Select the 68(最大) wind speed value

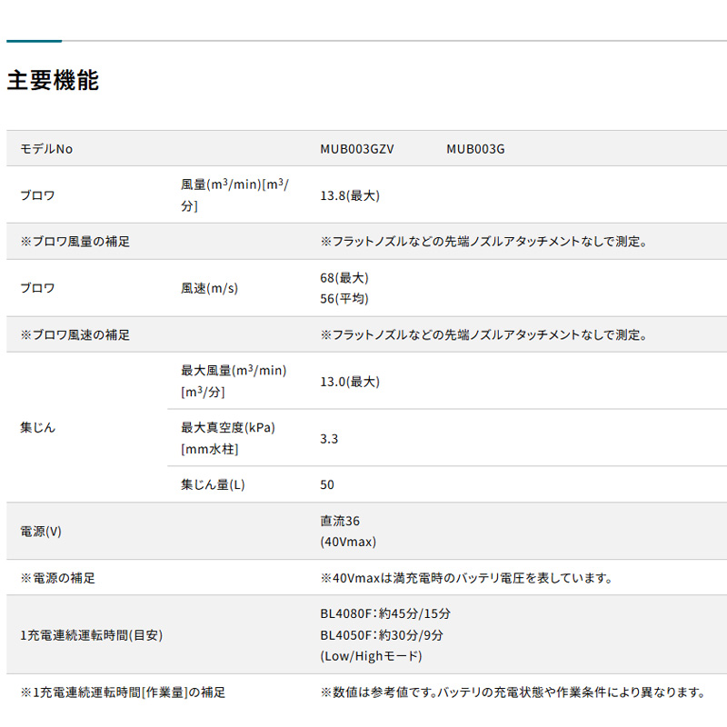[344, 278]
